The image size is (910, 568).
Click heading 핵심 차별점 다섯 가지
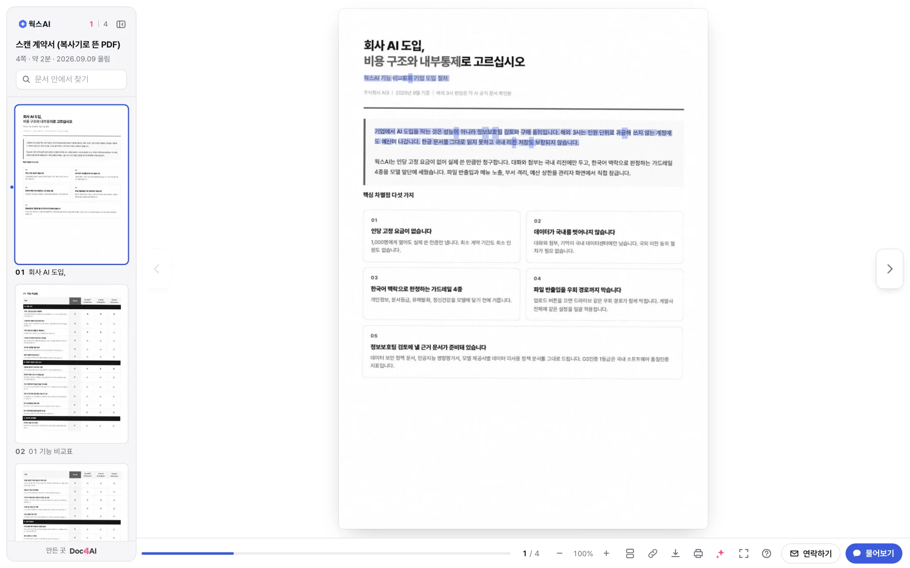click(388, 195)
